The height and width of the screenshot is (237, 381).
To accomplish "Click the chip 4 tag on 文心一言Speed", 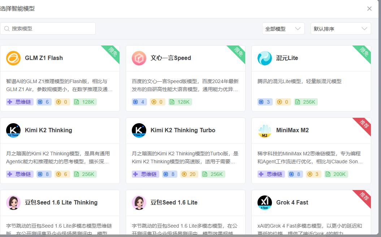I will point(139,102).
